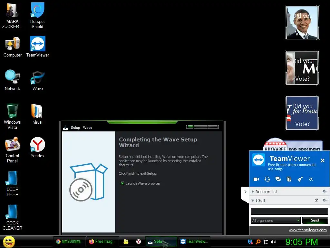Open the Yandex desktop shortcut
The height and width of the screenshot is (248, 330).
(37, 148)
